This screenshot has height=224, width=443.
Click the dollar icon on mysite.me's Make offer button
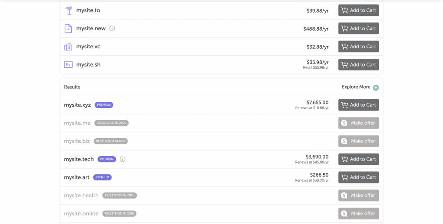point(344,123)
